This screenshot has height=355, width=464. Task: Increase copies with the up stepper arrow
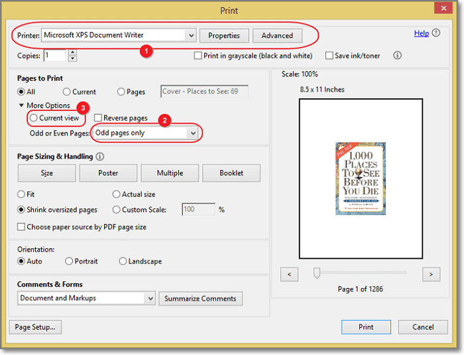point(72,52)
